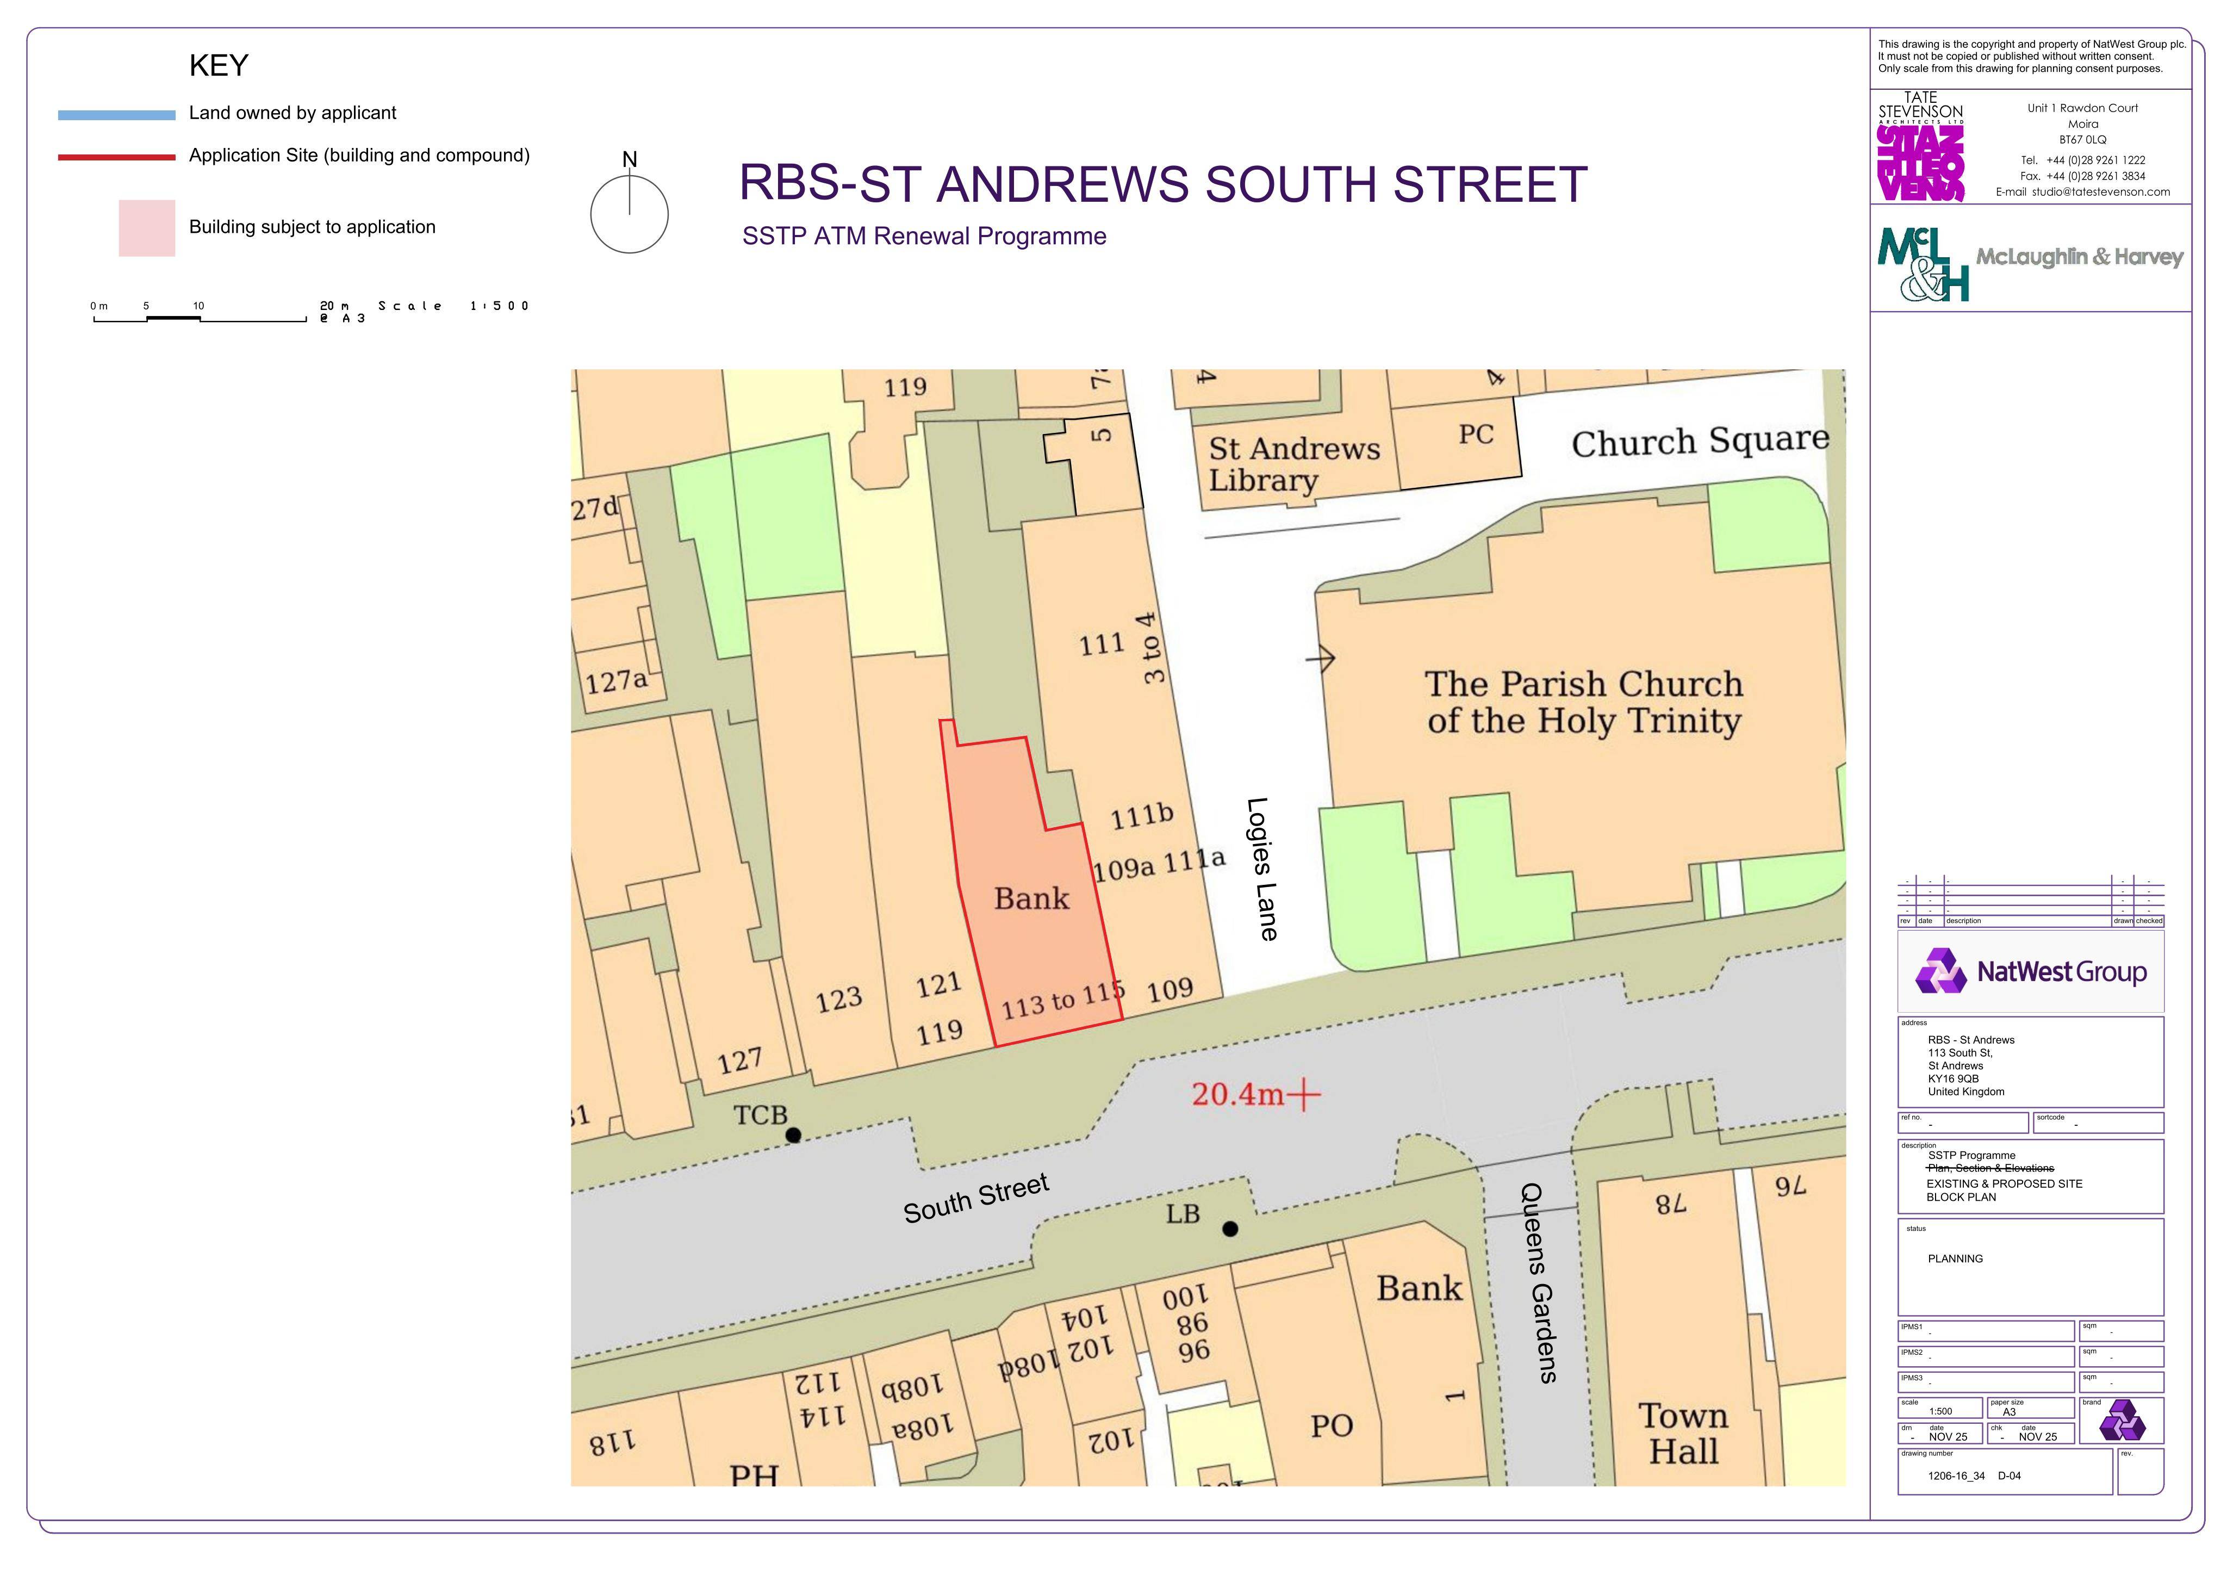This screenshot has height=1575, width=2227.
Task: Click the 'Church Square' label
Action: click(x=1700, y=442)
